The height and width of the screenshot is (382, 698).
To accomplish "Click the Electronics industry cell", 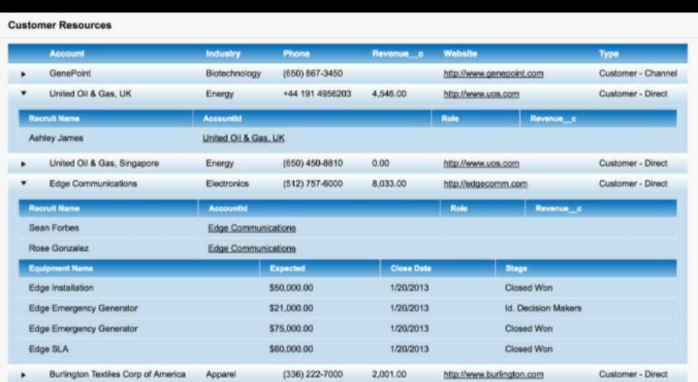I will [227, 184].
